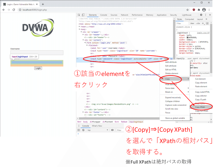The image size is (213, 167).
Task: Expand the div id="footer" node
Action: (83, 112)
